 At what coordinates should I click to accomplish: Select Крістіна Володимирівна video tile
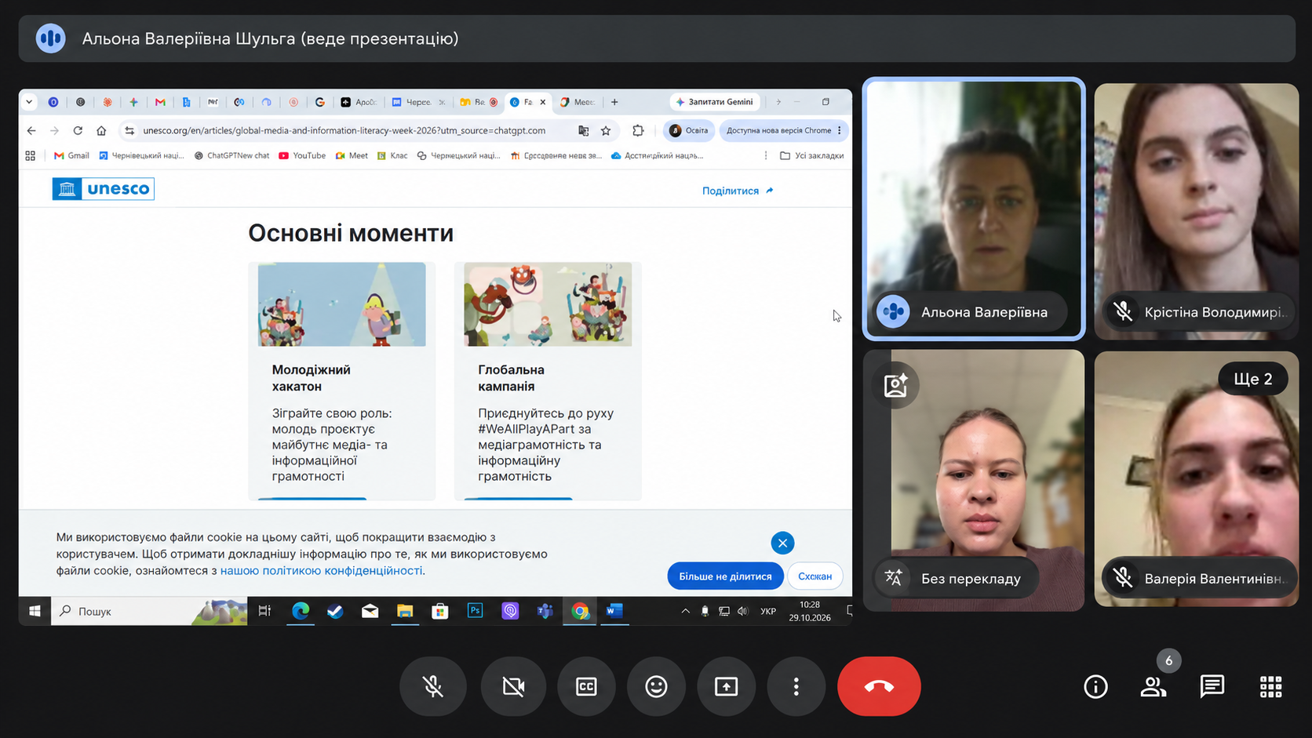1196,211
